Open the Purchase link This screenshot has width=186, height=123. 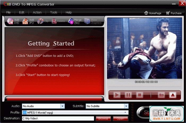[x=174, y=13]
